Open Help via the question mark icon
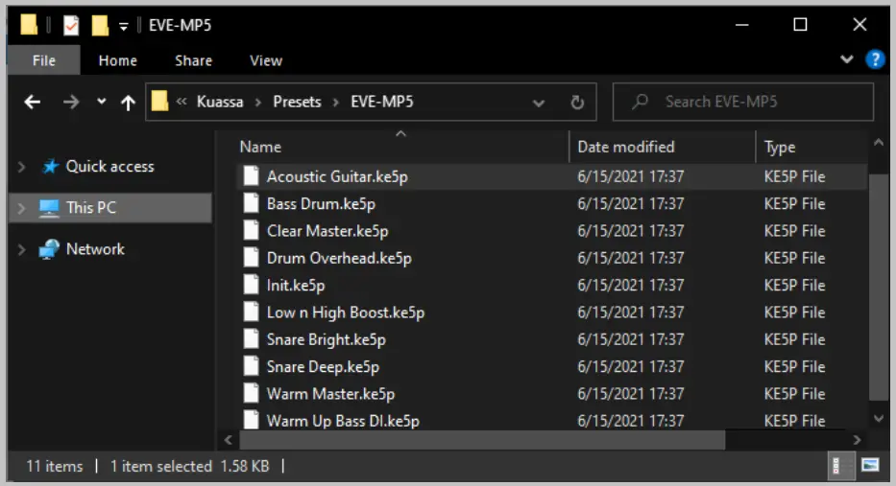Image resolution: width=896 pixels, height=486 pixels. pyautogui.click(x=875, y=59)
